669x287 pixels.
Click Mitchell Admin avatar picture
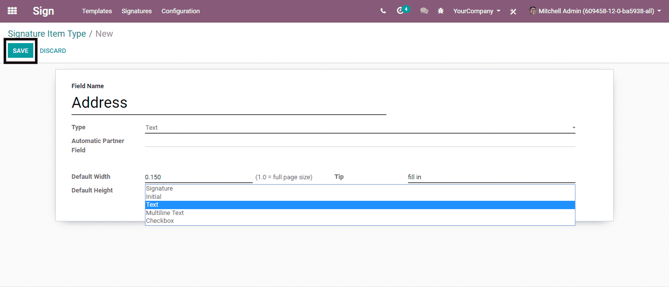click(533, 11)
